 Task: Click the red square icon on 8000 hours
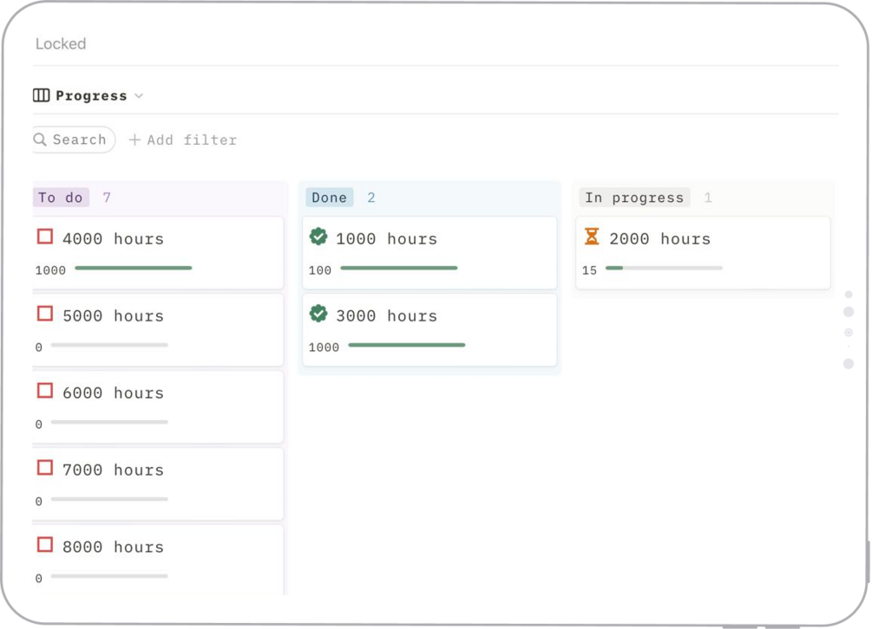[45, 545]
